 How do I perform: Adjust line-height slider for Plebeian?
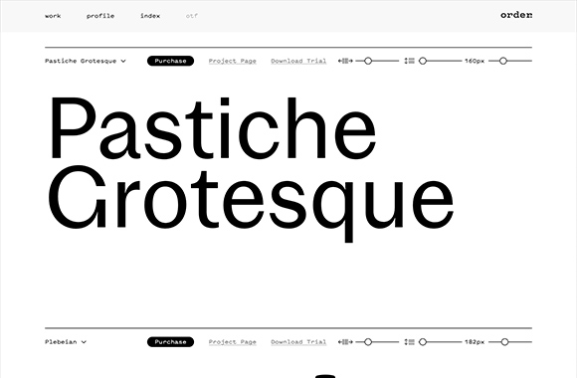pyautogui.click(x=440, y=342)
